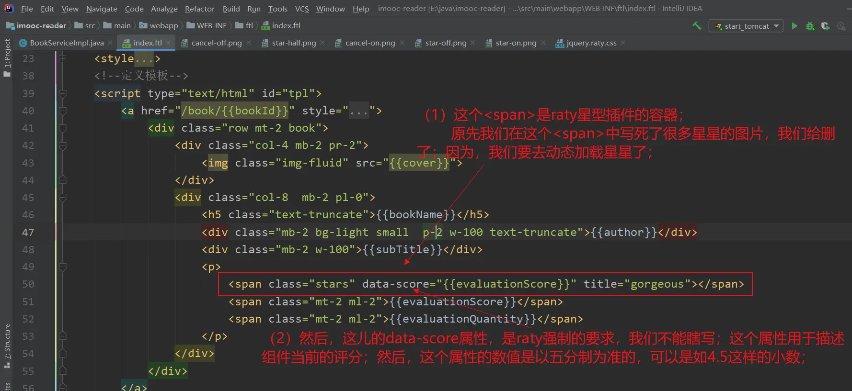Viewport: 852px width, 391px height.
Task: Switch to the star-off.png tab
Action: click(446, 43)
